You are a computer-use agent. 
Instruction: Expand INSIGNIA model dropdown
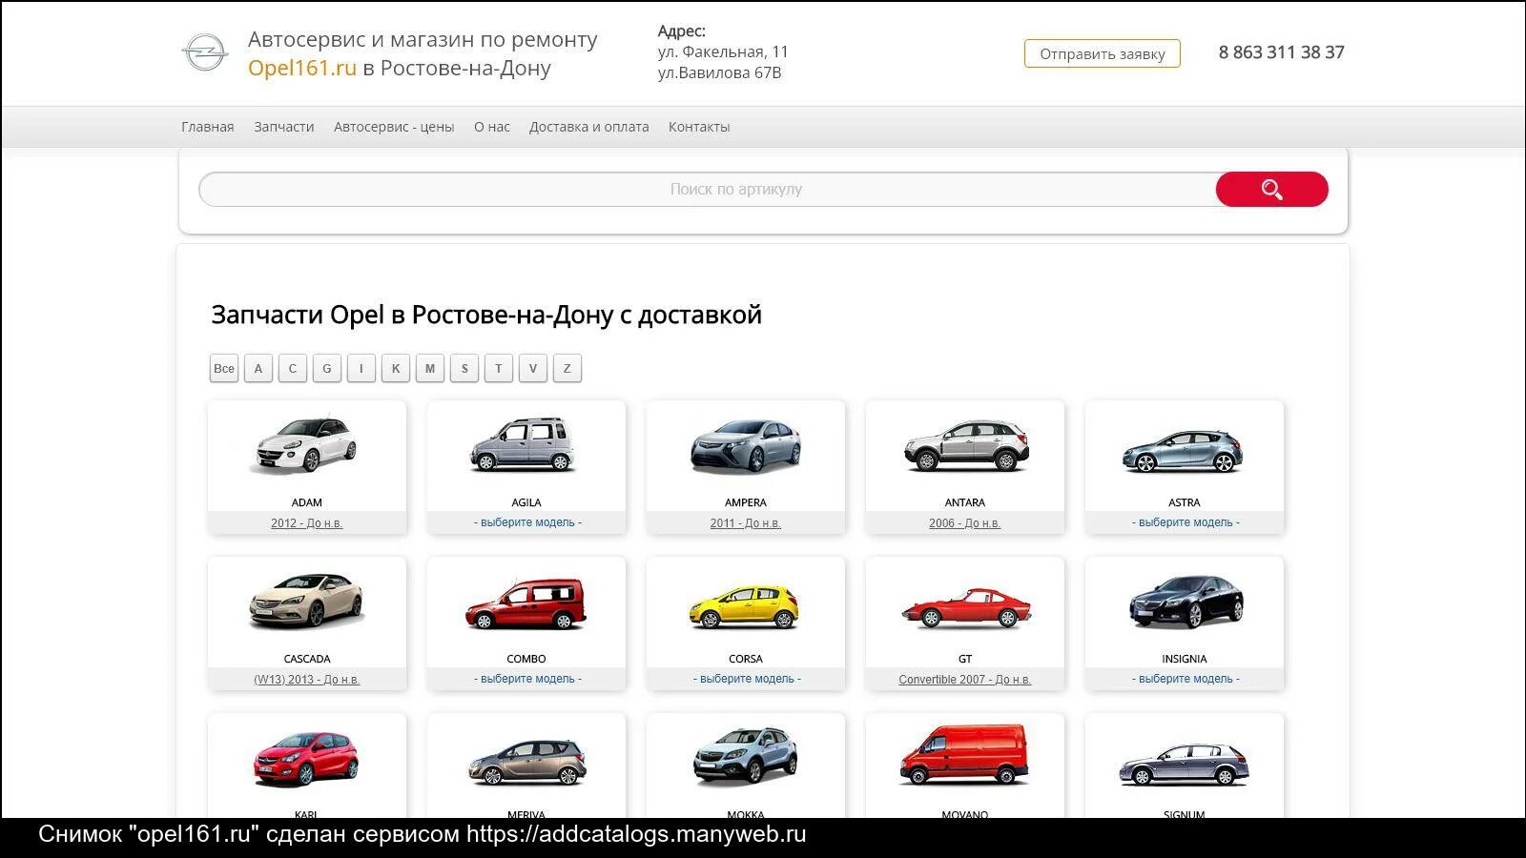click(x=1185, y=679)
